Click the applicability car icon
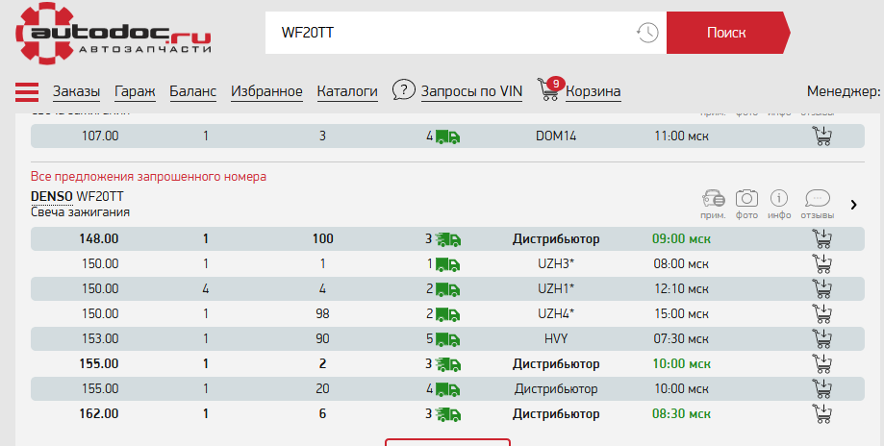Viewport: 884px width, 446px height. click(x=713, y=198)
